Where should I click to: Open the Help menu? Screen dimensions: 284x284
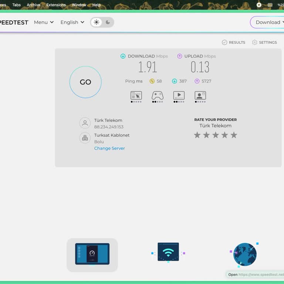(x=97, y=5)
